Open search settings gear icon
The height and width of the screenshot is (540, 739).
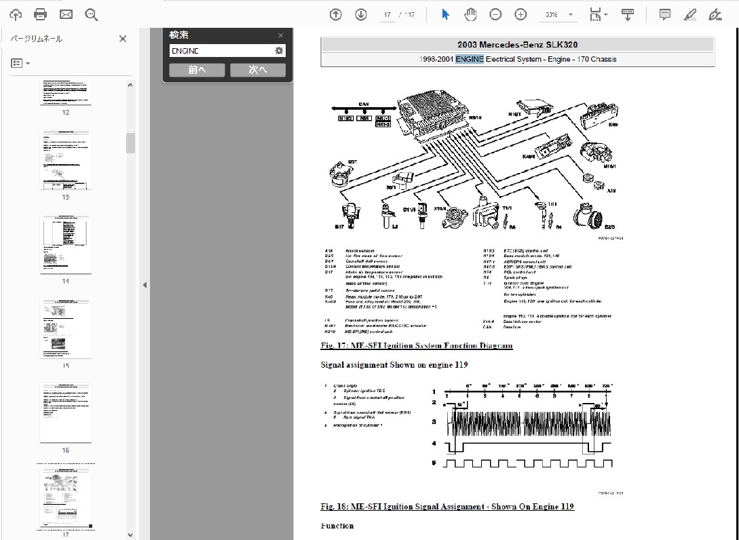pos(279,50)
